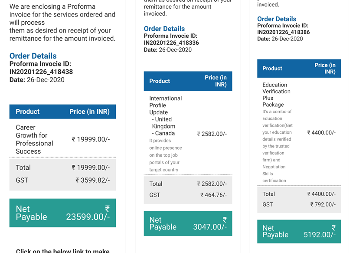
Task: Select the invoice ID IN20201226_418386 text
Action: (284, 32)
